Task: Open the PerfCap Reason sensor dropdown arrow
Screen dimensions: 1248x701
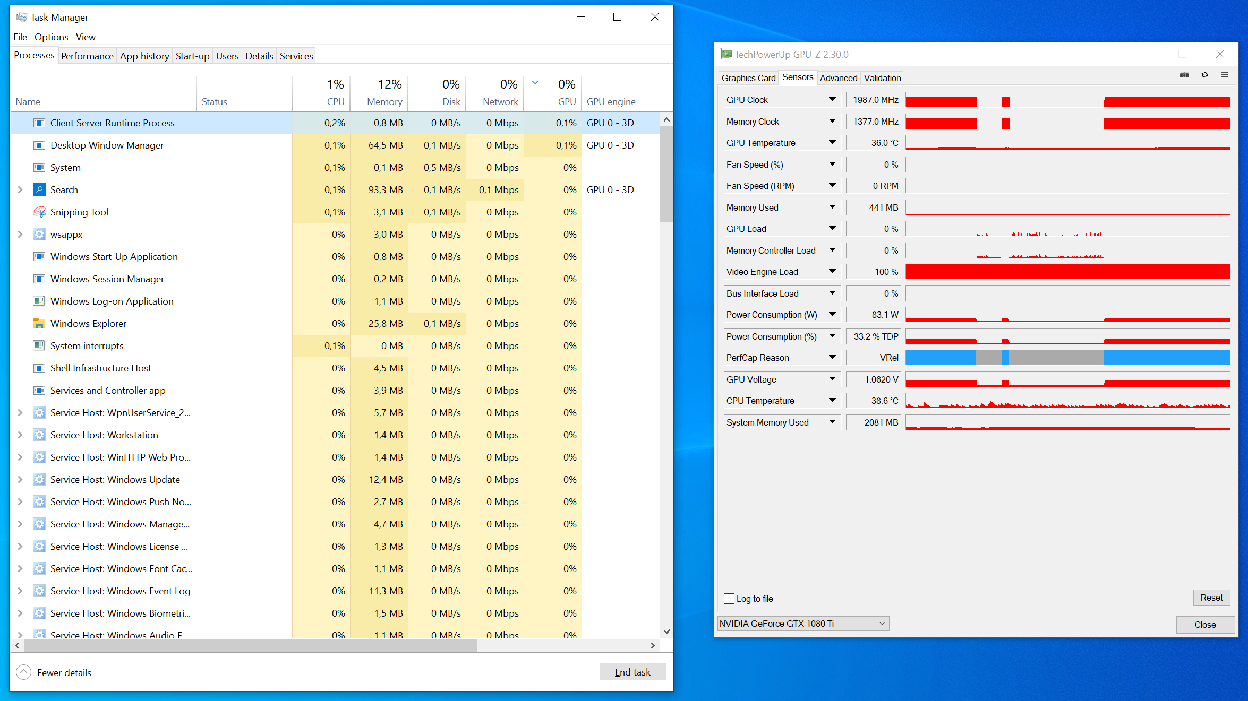Action: coord(832,358)
